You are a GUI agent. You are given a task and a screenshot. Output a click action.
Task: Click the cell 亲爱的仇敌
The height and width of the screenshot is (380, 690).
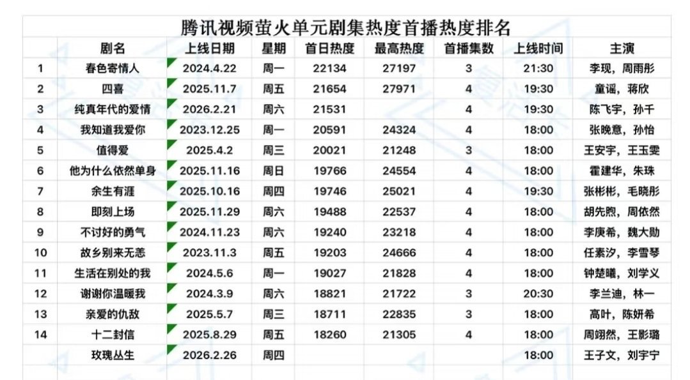[x=113, y=314]
